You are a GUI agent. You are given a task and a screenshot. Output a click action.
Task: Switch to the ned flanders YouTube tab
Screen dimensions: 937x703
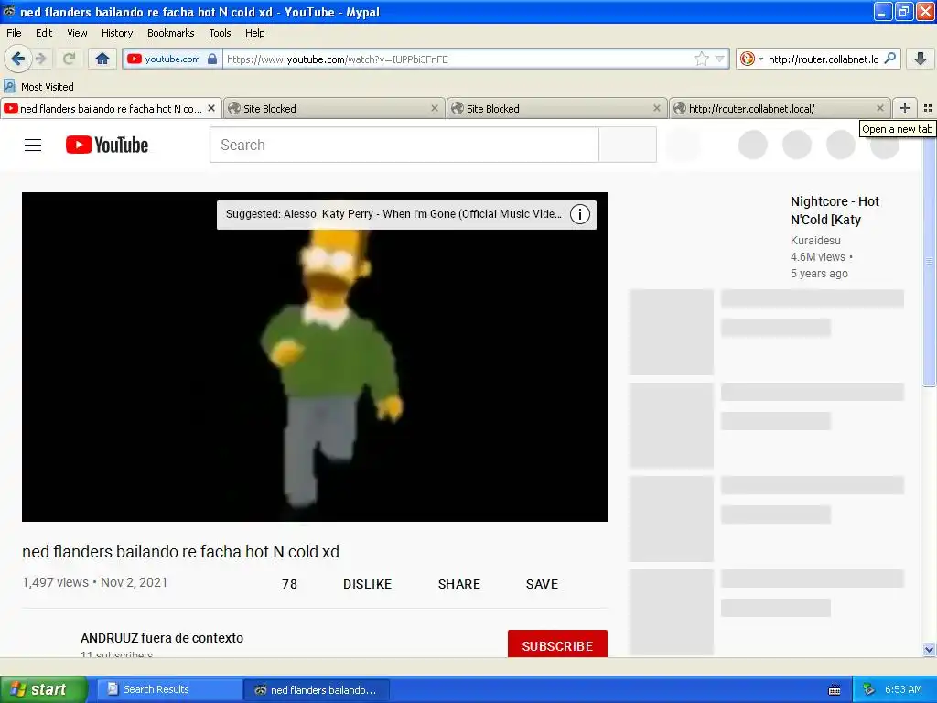coord(111,109)
